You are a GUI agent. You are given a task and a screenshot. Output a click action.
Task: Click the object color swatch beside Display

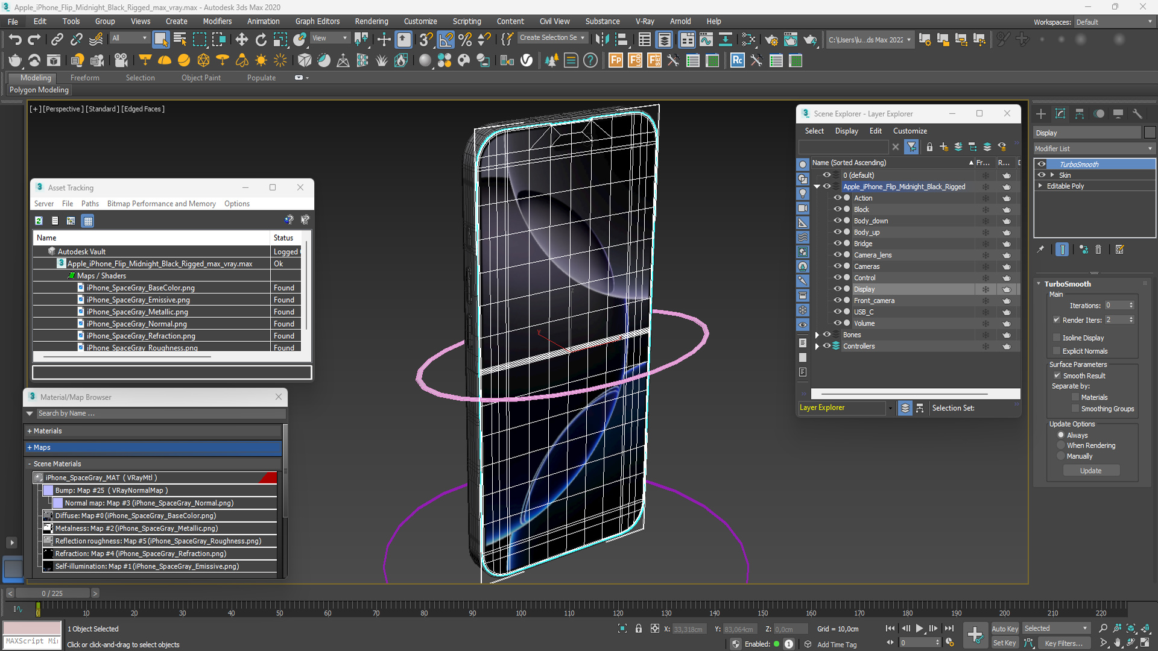click(x=1150, y=133)
